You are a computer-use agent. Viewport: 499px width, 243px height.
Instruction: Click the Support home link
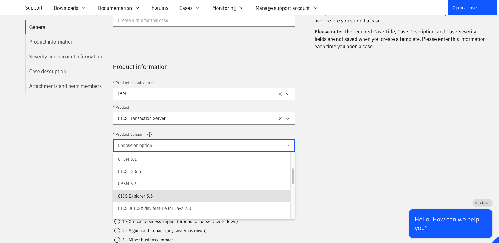(x=34, y=8)
